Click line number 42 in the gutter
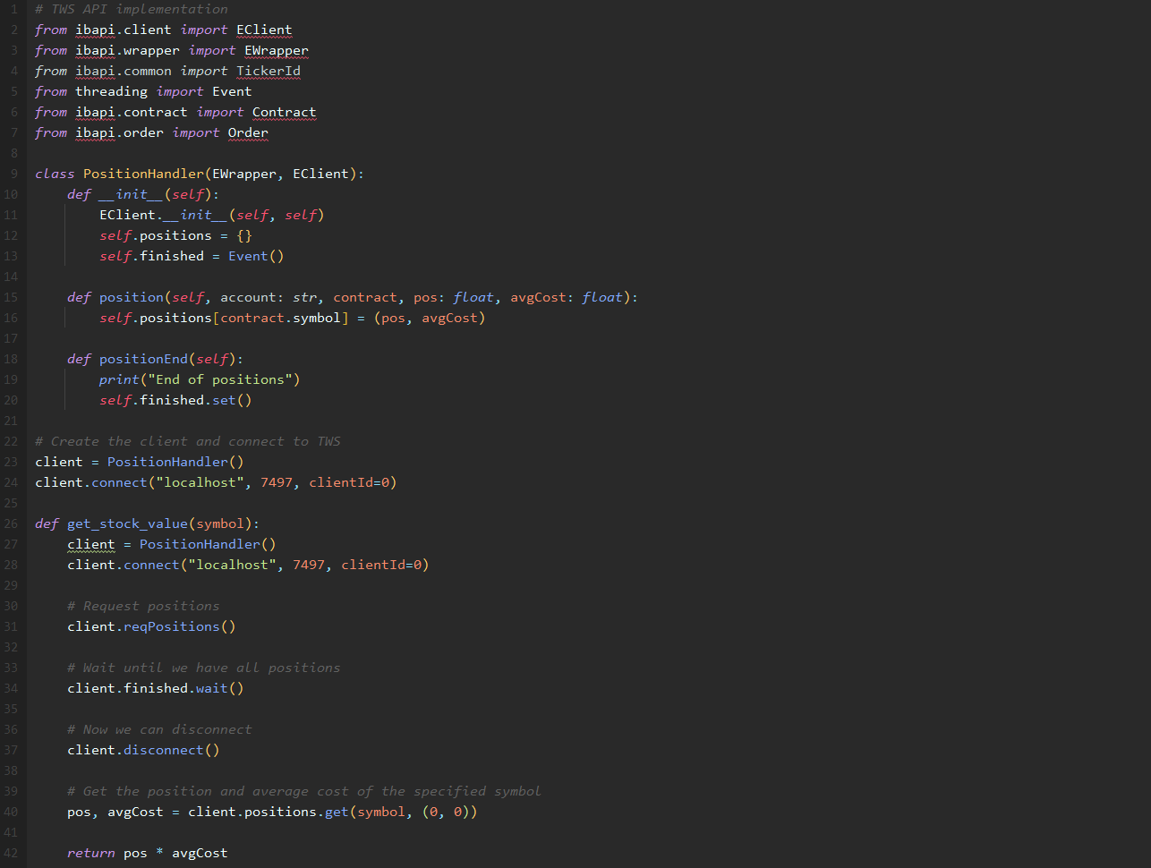The width and height of the screenshot is (1151, 868). (11, 853)
